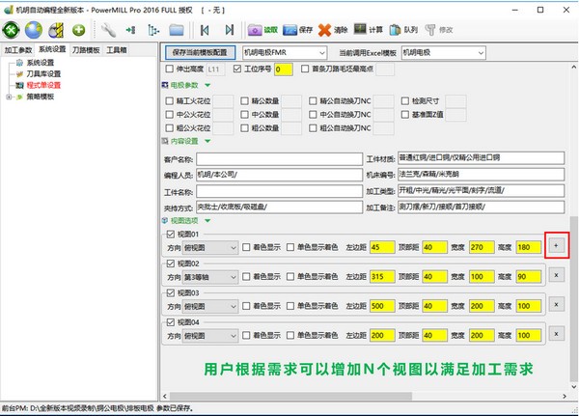The image size is (579, 416).
Task: Click the 读取 (Read) toolbar icon
Action: [262, 30]
